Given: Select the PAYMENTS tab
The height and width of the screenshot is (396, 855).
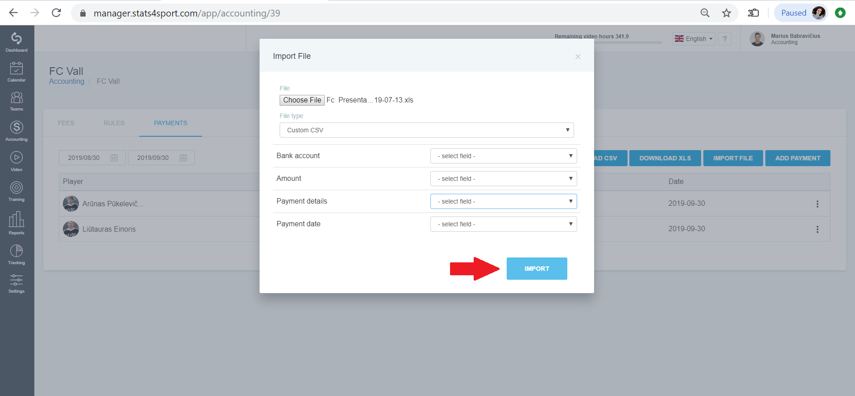Looking at the screenshot, I should click(x=170, y=123).
